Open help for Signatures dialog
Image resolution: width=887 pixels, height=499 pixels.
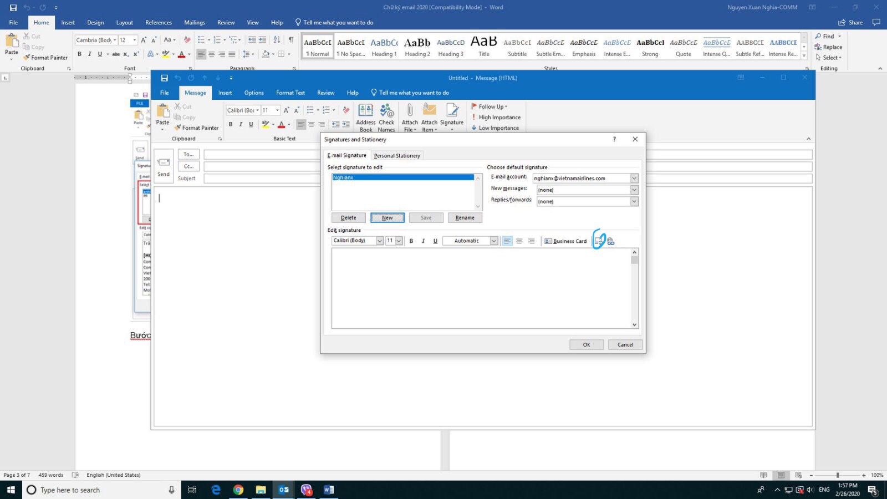pyautogui.click(x=614, y=139)
